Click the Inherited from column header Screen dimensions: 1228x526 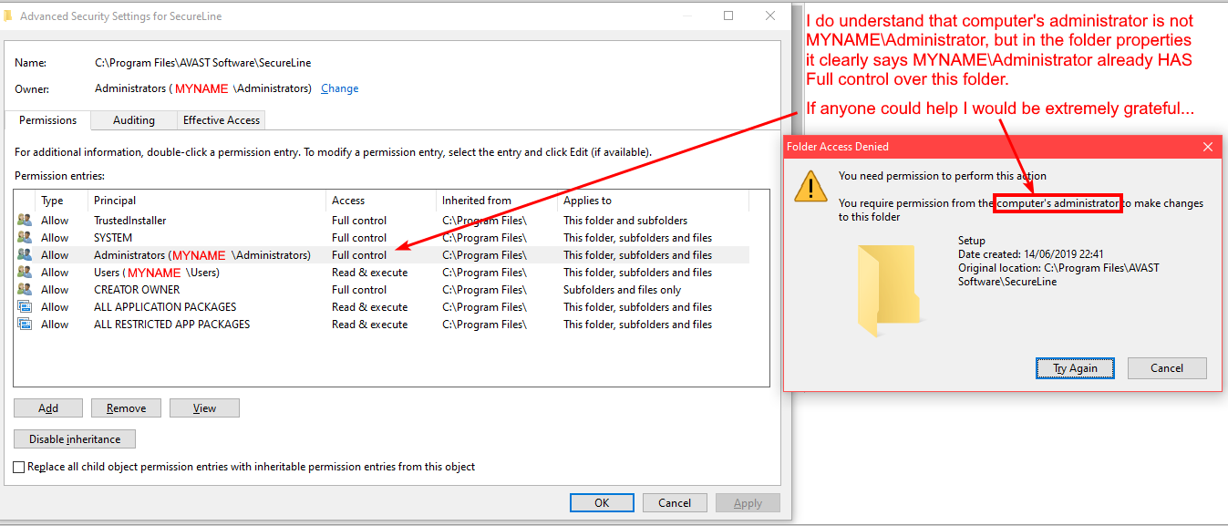click(x=497, y=201)
